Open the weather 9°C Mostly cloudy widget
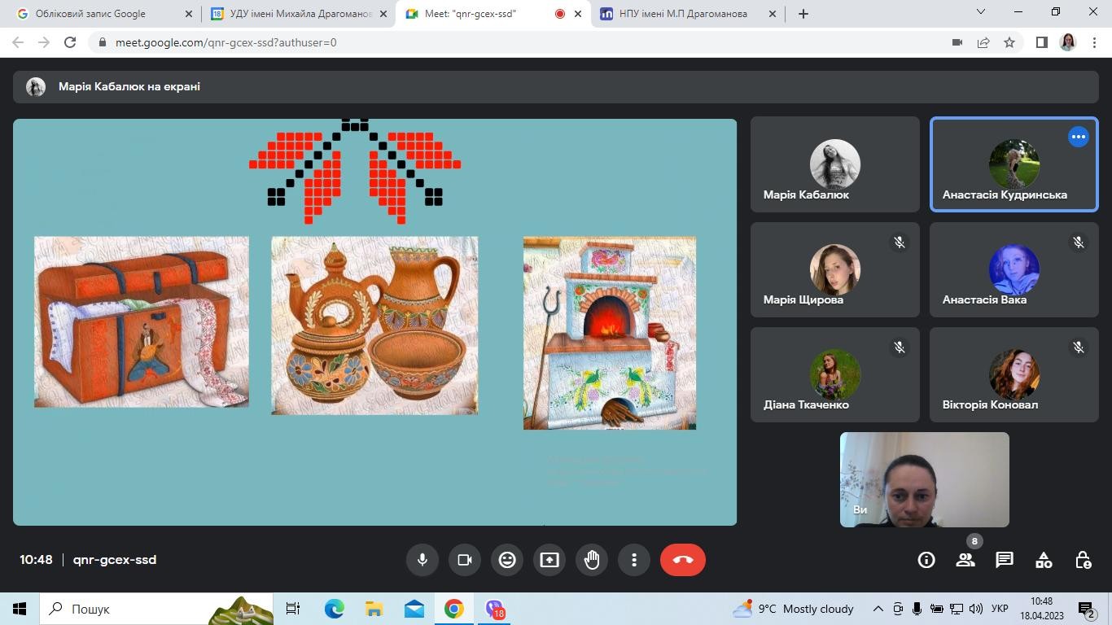The height and width of the screenshot is (625, 1112). click(793, 609)
